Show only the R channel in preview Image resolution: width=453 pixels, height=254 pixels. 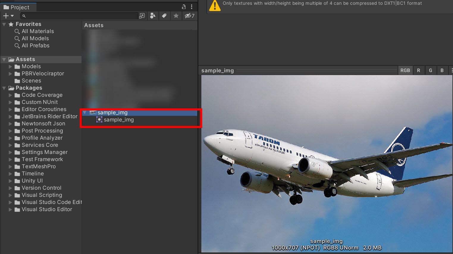[418, 71]
